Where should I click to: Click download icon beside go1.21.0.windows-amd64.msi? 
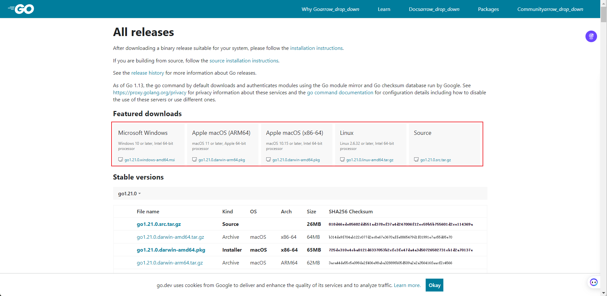coord(121,160)
